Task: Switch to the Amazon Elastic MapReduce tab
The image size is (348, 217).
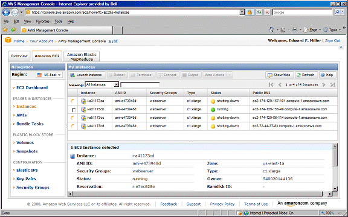Action: point(82,57)
